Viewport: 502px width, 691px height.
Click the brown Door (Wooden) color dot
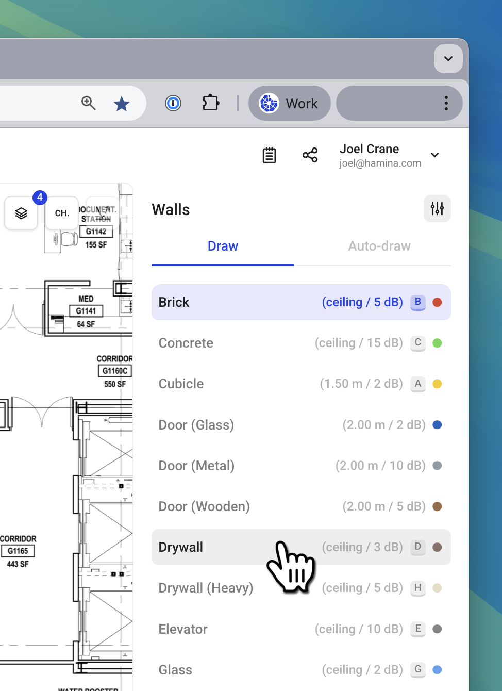coord(437,506)
